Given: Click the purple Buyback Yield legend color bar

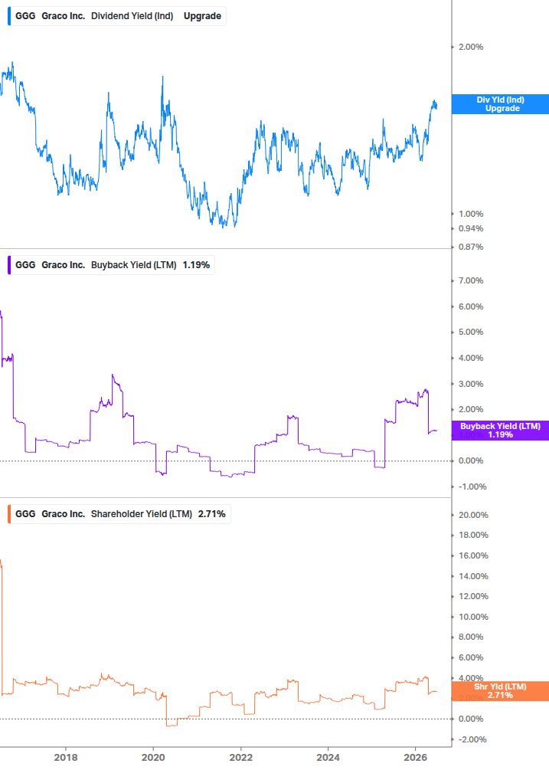Looking at the screenshot, I should 9,265.
